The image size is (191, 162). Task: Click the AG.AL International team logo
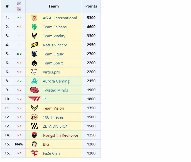pos(34,18)
